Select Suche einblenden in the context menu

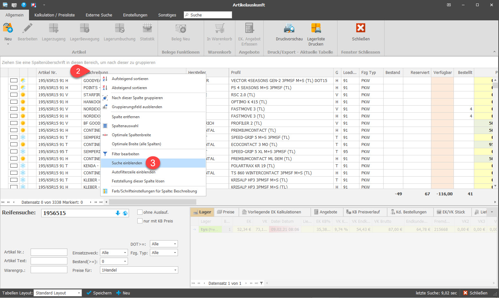153,163
